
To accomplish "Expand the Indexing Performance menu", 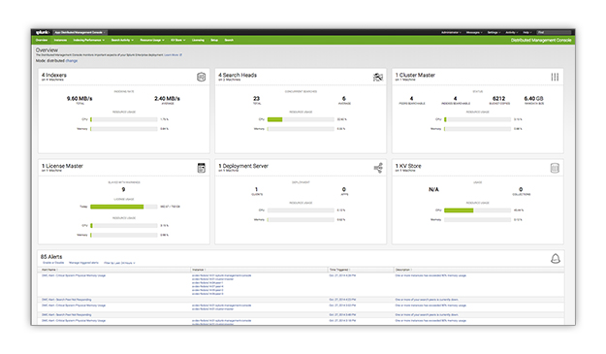I will (x=88, y=40).
